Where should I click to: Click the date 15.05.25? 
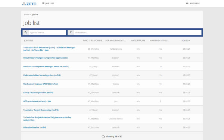(186, 75)
